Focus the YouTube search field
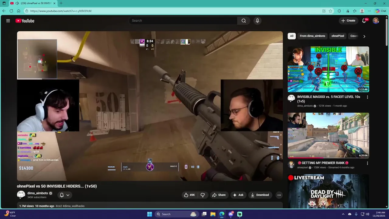The width and height of the screenshot is (389, 219). click(183, 21)
